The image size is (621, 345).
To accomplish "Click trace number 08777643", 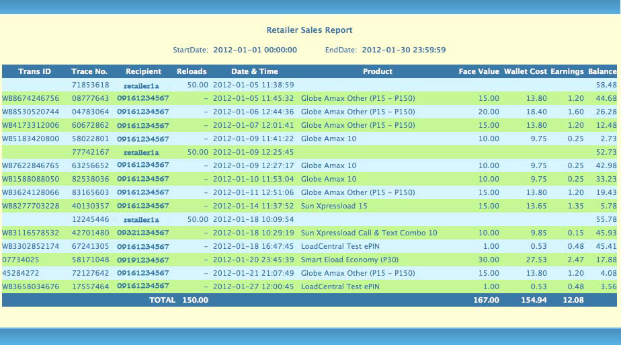I will [90, 98].
